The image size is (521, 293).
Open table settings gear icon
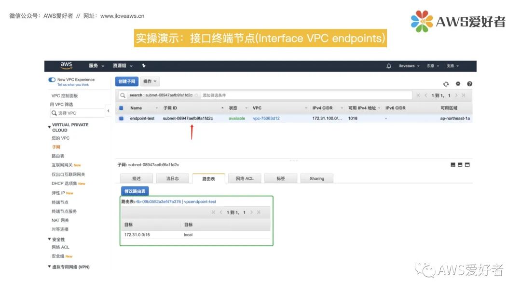458,84
